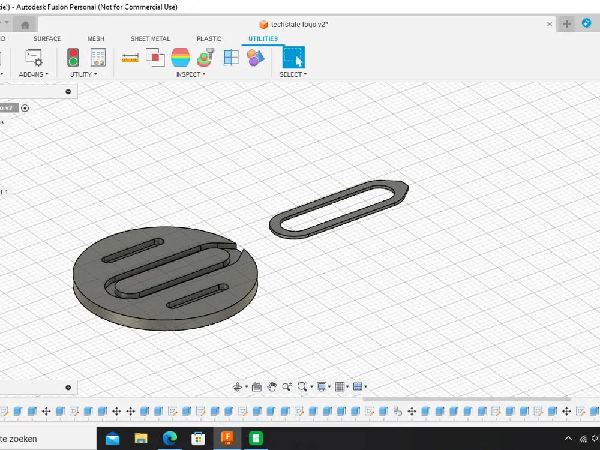
Task: Switch to the SURFACE tab
Action: 47,38
